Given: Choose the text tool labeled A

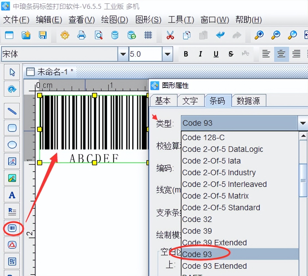Looking at the screenshot, I should pyautogui.click(x=12, y=195).
